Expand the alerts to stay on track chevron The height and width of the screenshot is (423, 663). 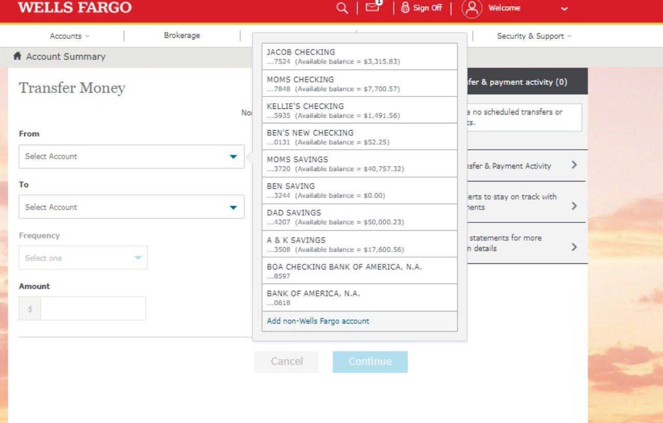tap(574, 206)
